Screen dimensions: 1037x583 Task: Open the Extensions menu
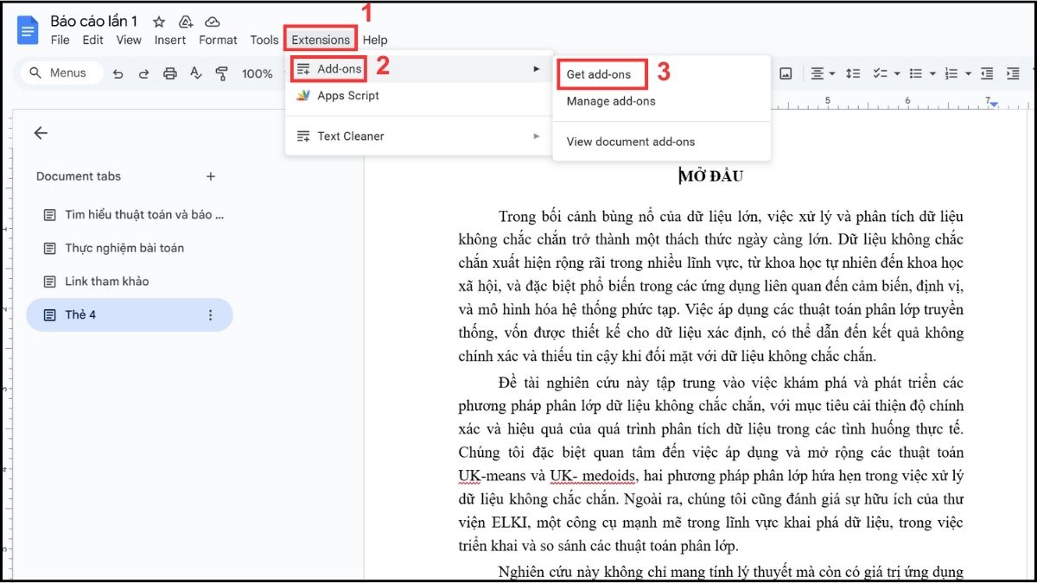pyautogui.click(x=320, y=39)
